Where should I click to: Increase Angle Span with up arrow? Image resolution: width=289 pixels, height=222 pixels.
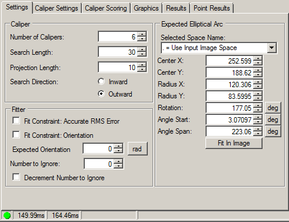[x=258, y=130]
